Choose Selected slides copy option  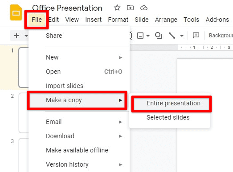[x=170, y=118]
